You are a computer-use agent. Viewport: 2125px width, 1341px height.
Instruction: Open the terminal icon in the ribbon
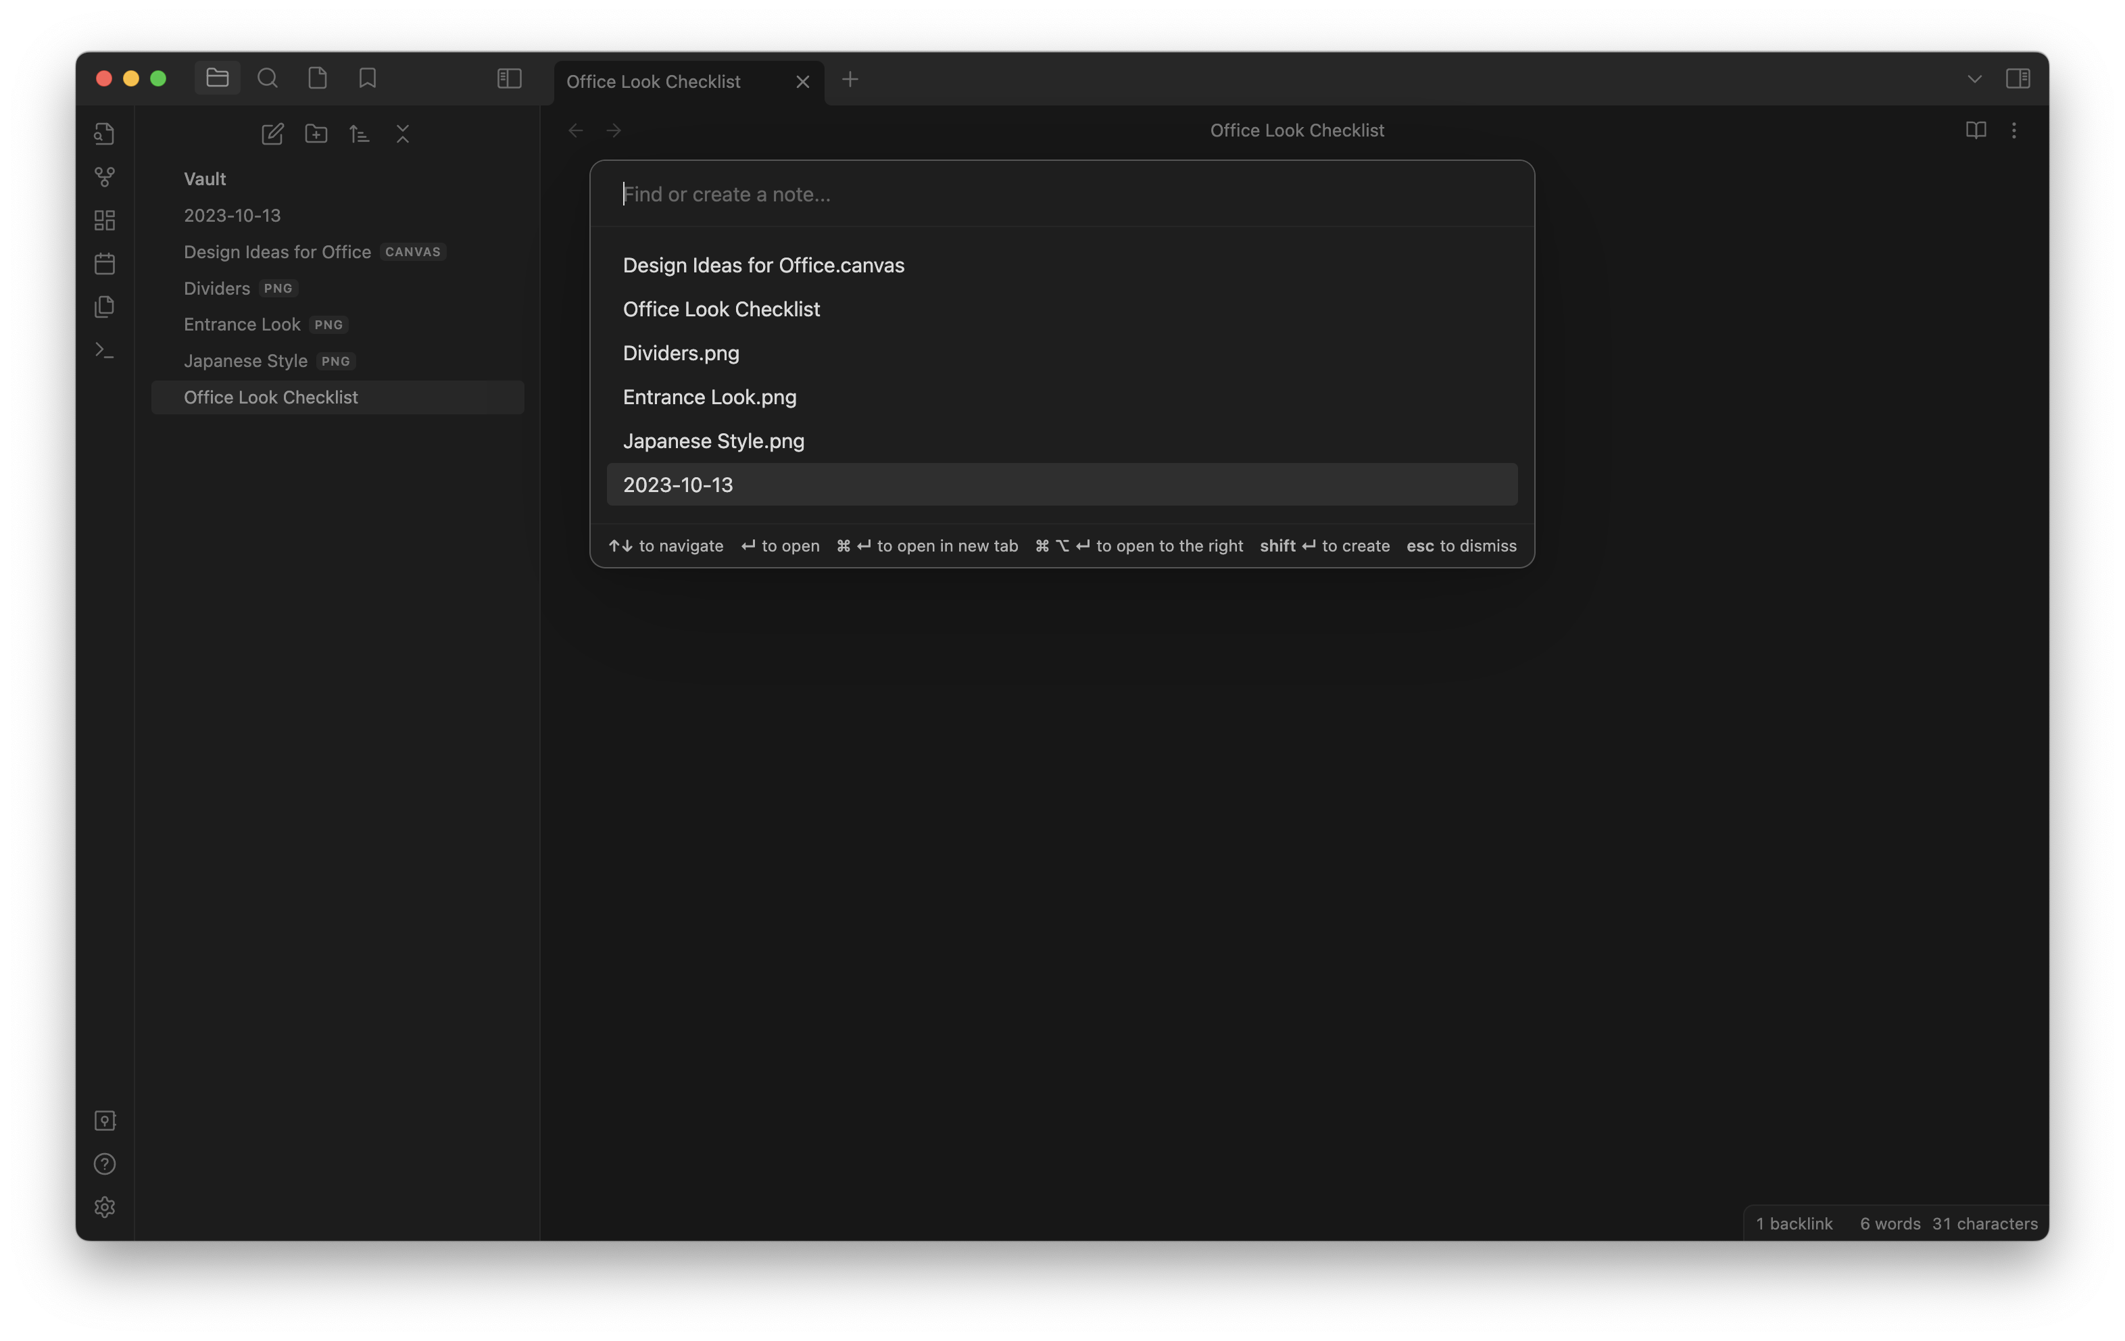[x=104, y=350]
